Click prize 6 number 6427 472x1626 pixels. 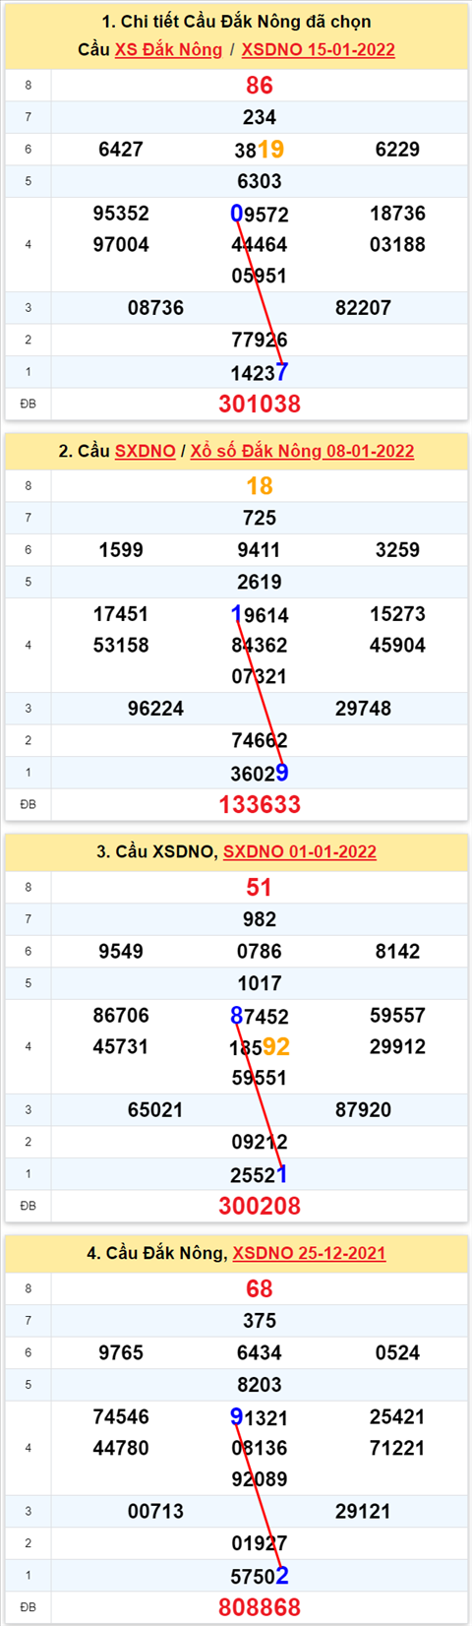click(x=121, y=150)
